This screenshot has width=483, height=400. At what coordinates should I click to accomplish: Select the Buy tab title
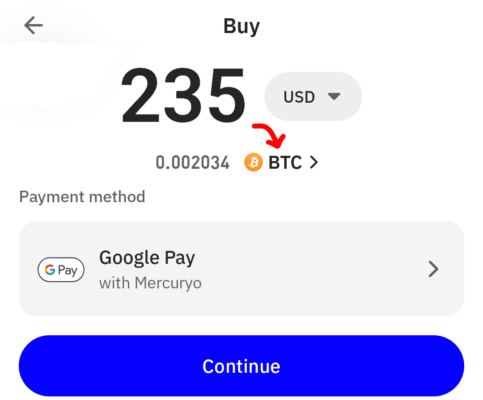tap(241, 26)
